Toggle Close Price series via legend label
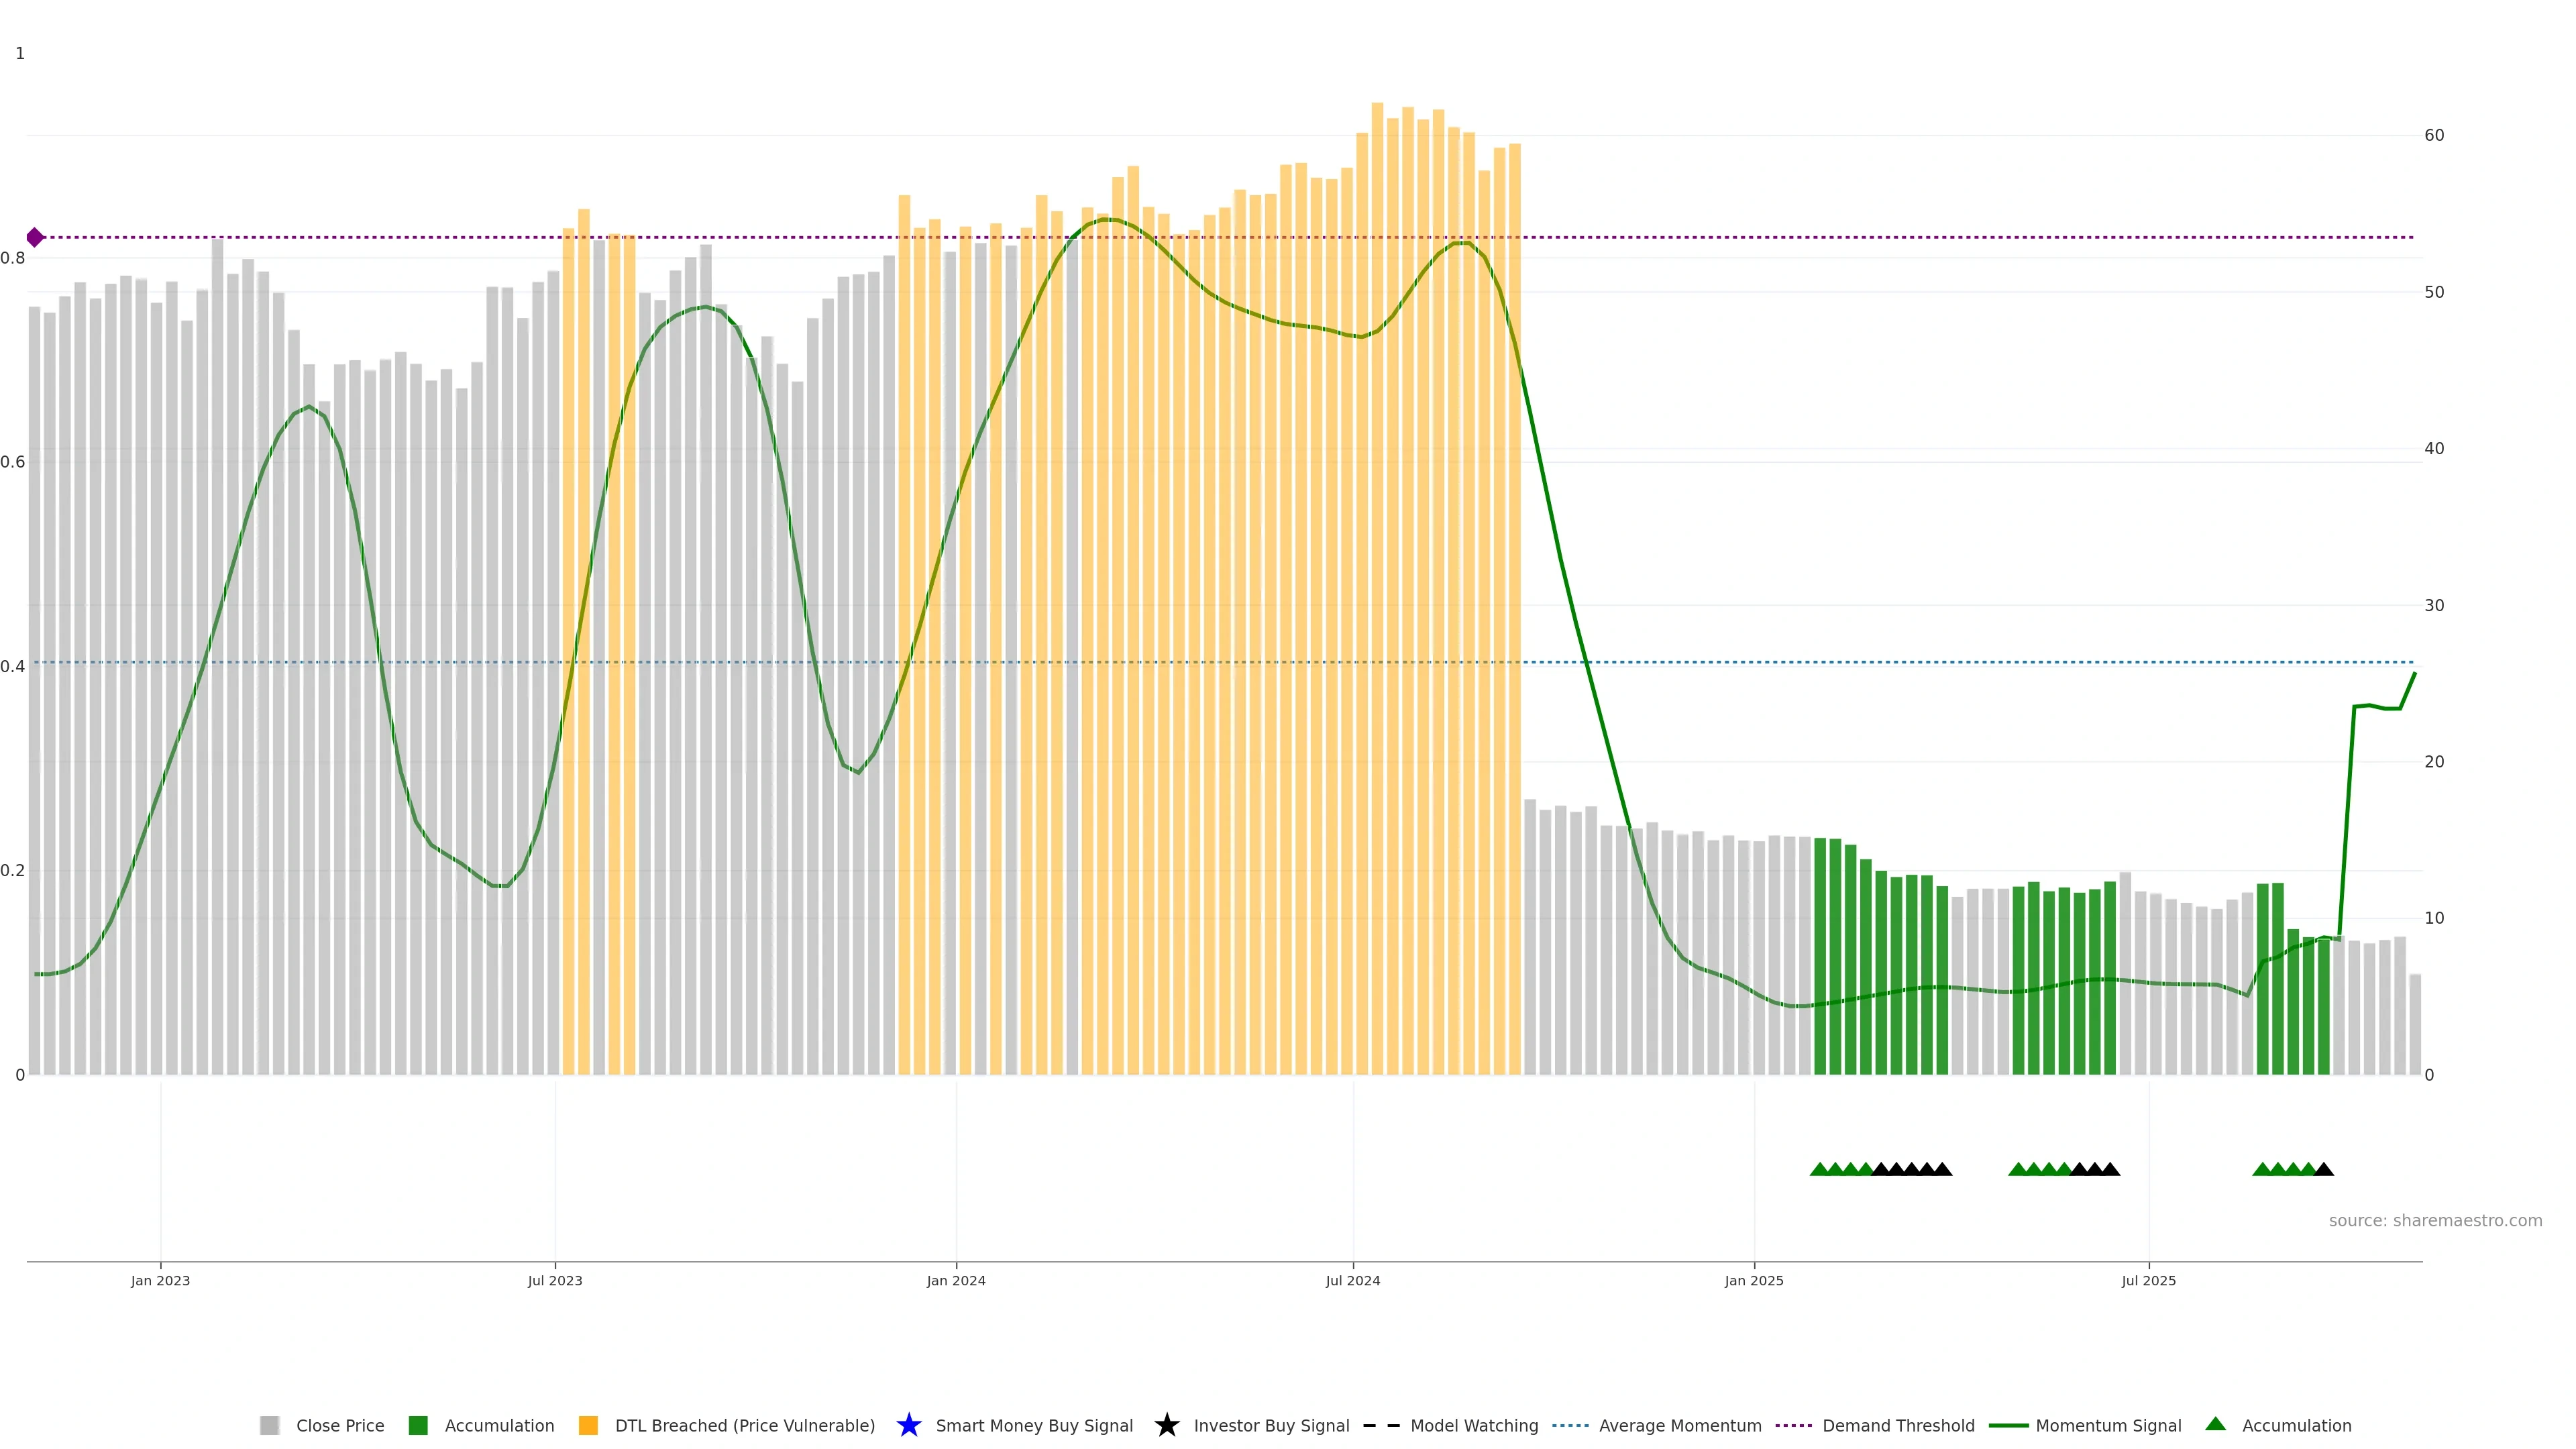This screenshot has width=2576, height=1449. (340, 1425)
